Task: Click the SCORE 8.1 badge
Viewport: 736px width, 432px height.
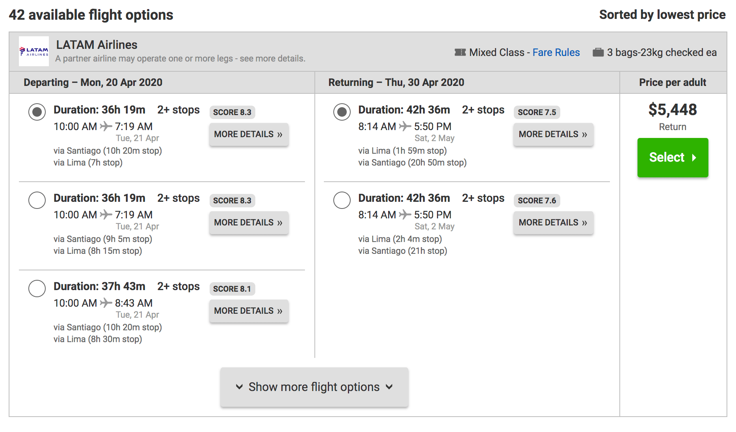Action: click(x=232, y=289)
